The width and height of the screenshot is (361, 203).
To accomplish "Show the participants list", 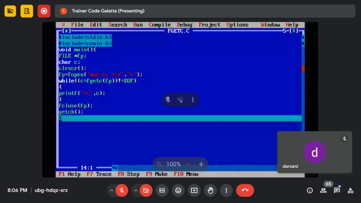I will point(323,190).
